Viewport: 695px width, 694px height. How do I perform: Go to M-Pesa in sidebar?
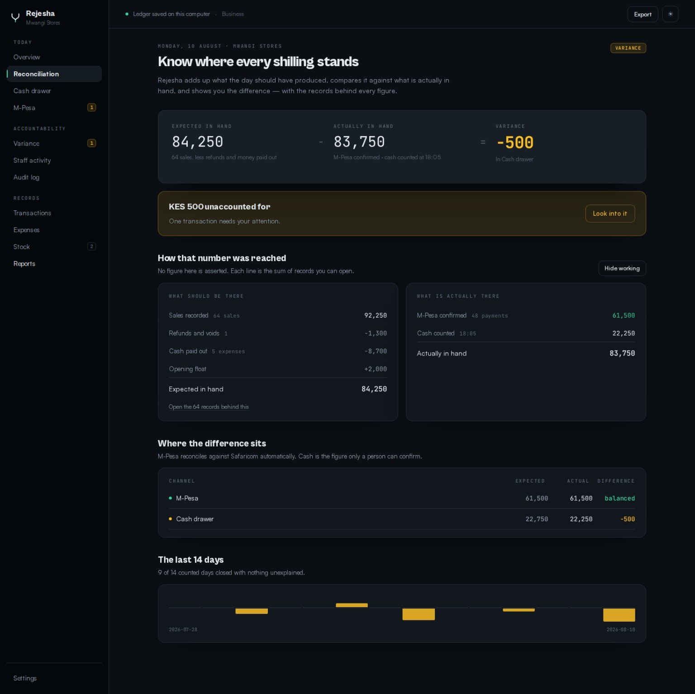[x=54, y=108]
